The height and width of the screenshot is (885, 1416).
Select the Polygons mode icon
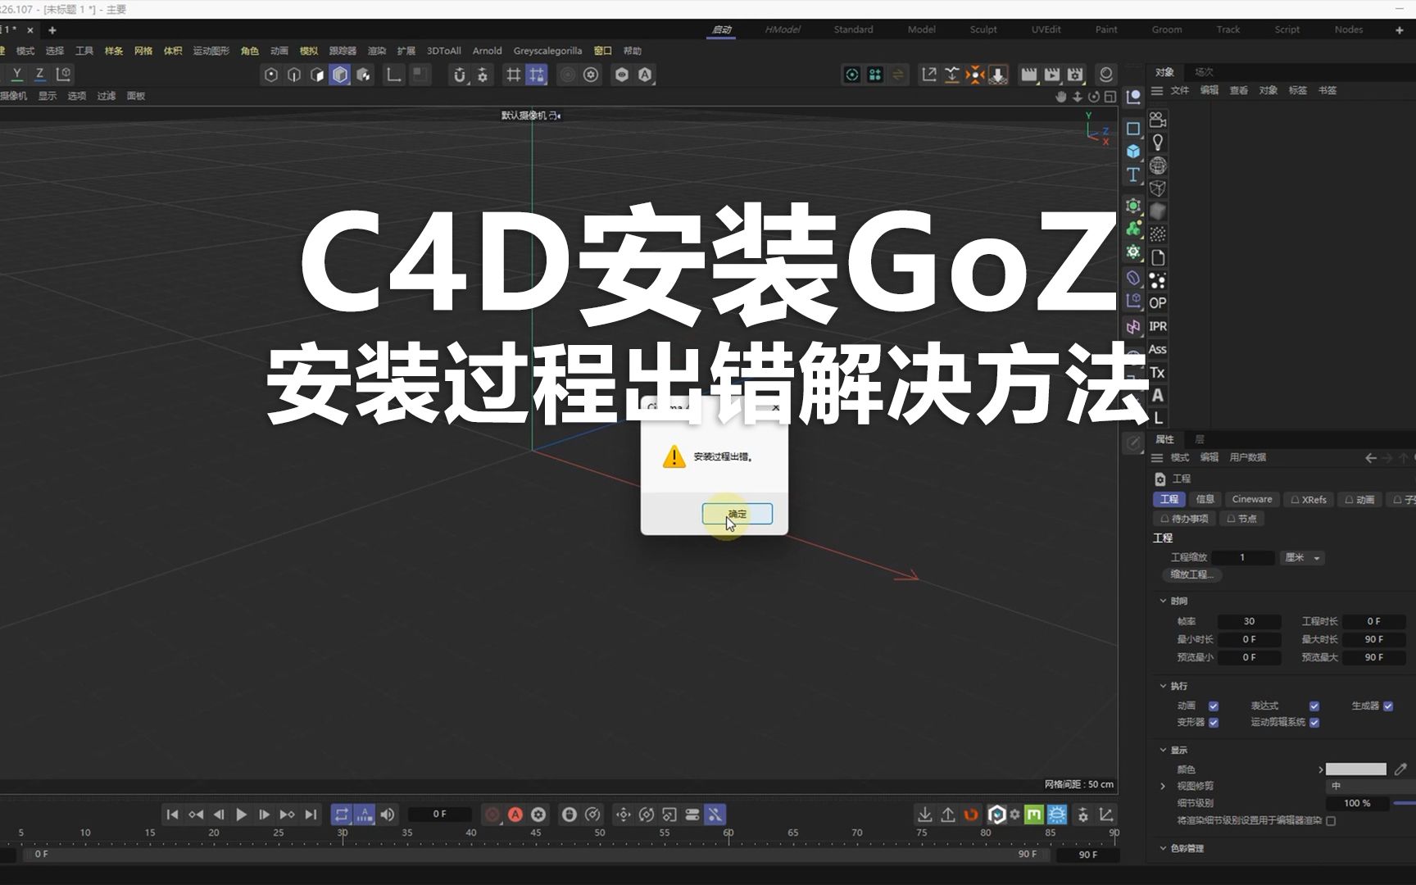tap(317, 75)
